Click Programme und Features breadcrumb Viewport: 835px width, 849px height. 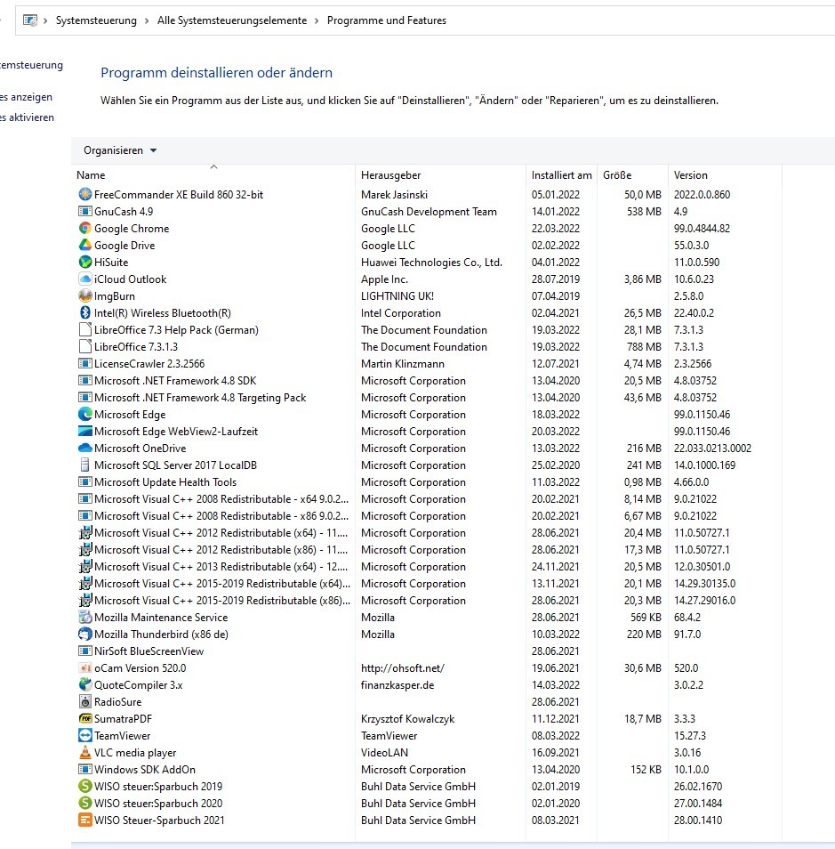tap(387, 20)
